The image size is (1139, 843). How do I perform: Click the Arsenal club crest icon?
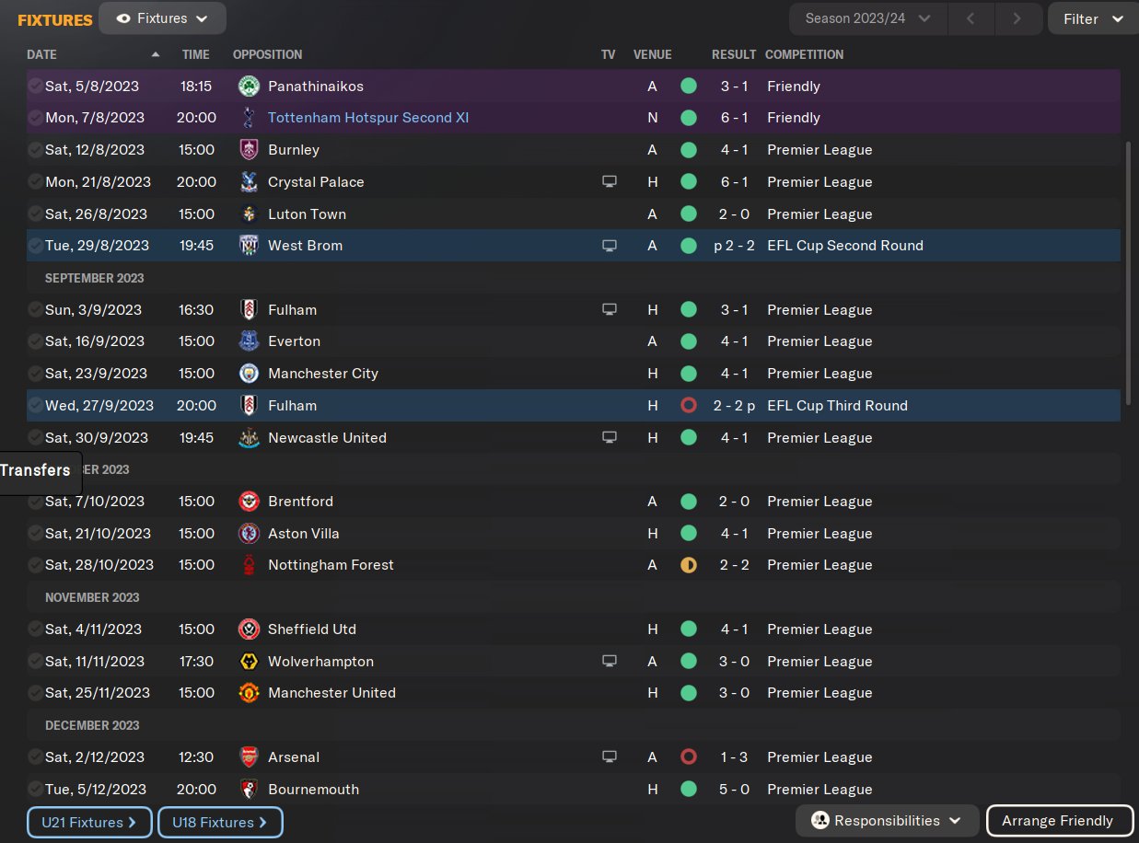[x=248, y=757]
